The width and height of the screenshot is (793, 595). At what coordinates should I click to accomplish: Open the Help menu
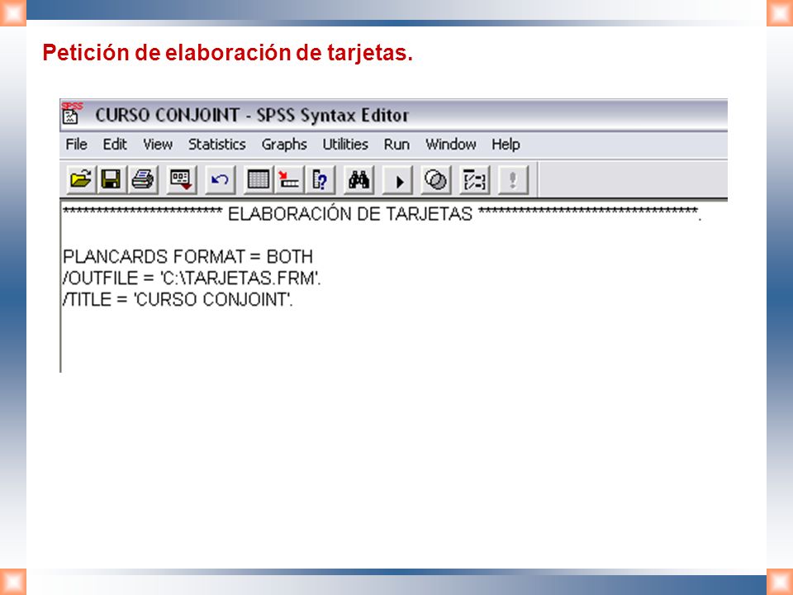point(506,145)
